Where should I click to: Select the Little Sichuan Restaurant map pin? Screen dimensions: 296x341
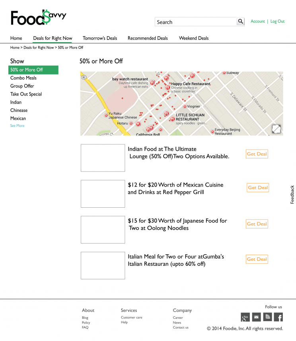172,119
